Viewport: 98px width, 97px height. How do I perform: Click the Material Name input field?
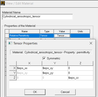38,17
